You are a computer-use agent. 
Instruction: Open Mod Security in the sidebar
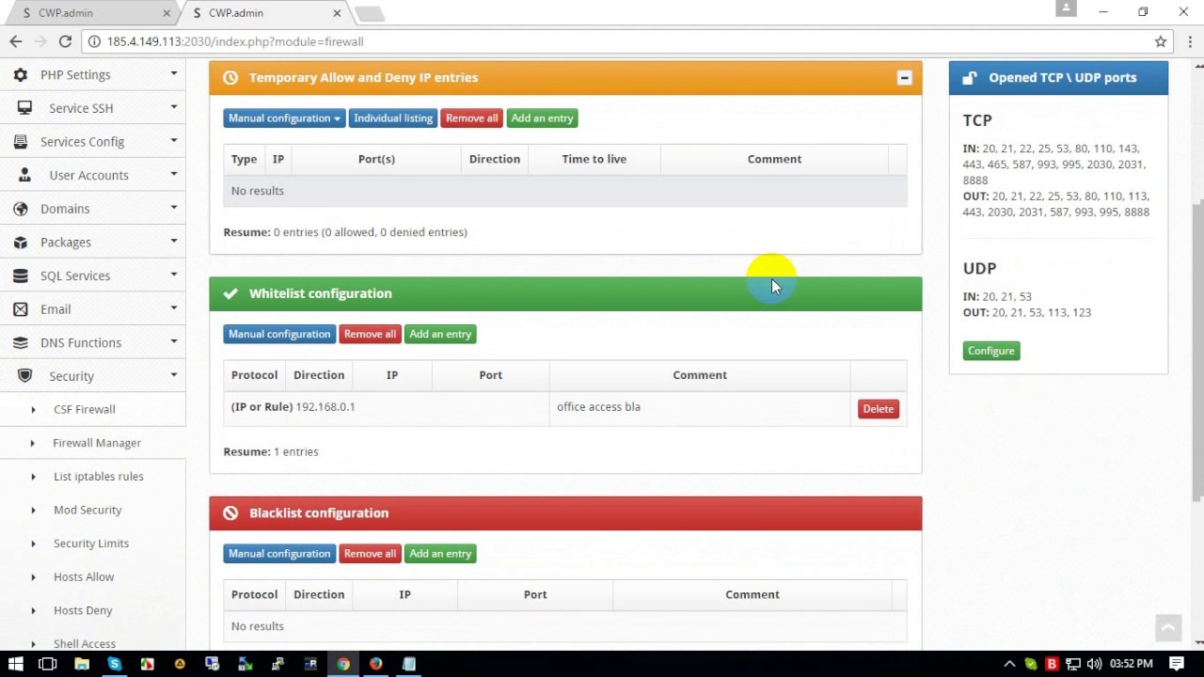tap(87, 510)
